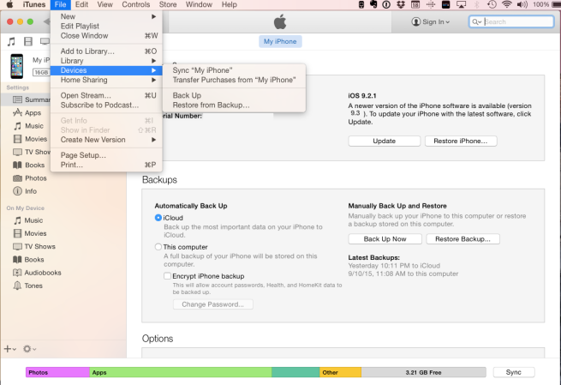561x385 pixels.
Task: Select the iCloud backup radio button
Action: click(x=158, y=218)
